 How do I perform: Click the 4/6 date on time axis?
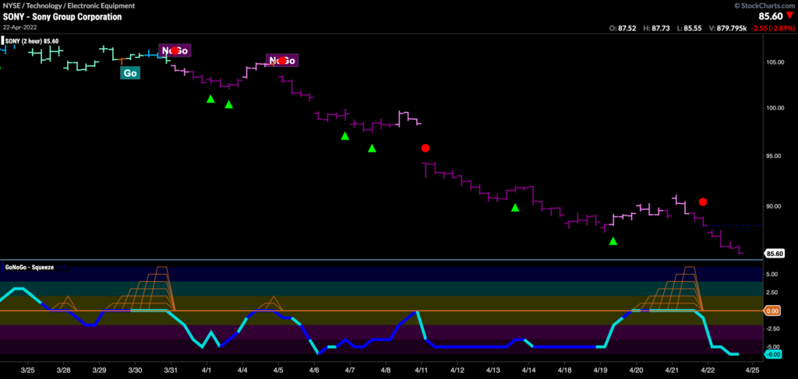314,370
